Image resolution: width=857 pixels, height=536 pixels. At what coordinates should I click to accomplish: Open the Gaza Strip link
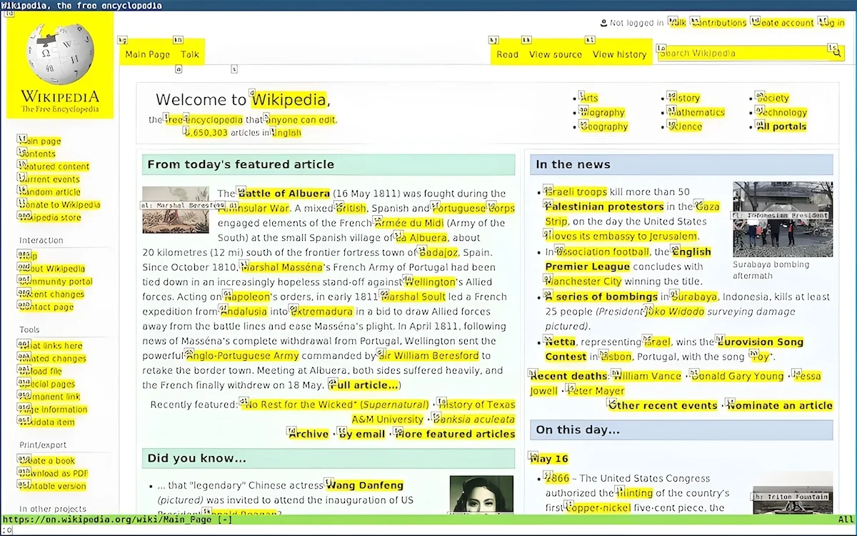632,214
